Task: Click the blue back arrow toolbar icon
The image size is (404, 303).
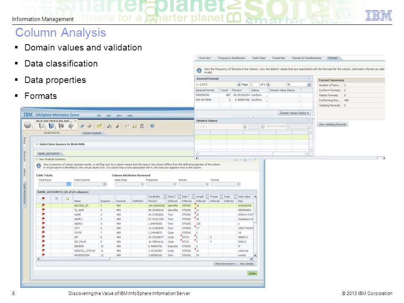Action: (82, 126)
